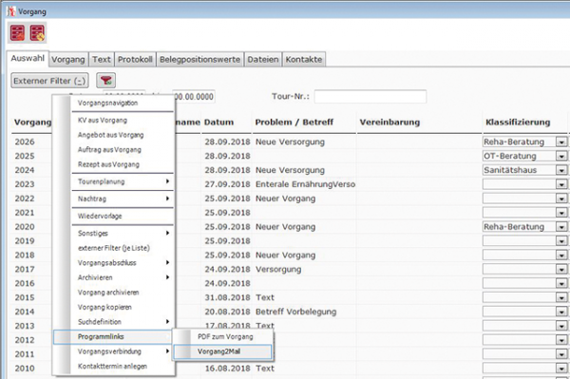570x379 pixels.
Task: Expand the Vorgangsabschluss submenu
Action: pyautogui.click(x=123, y=263)
